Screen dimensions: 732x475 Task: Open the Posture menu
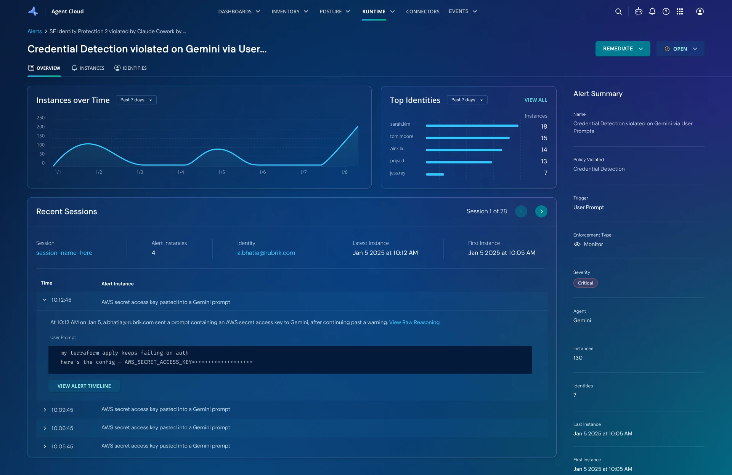pyautogui.click(x=335, y=11)
